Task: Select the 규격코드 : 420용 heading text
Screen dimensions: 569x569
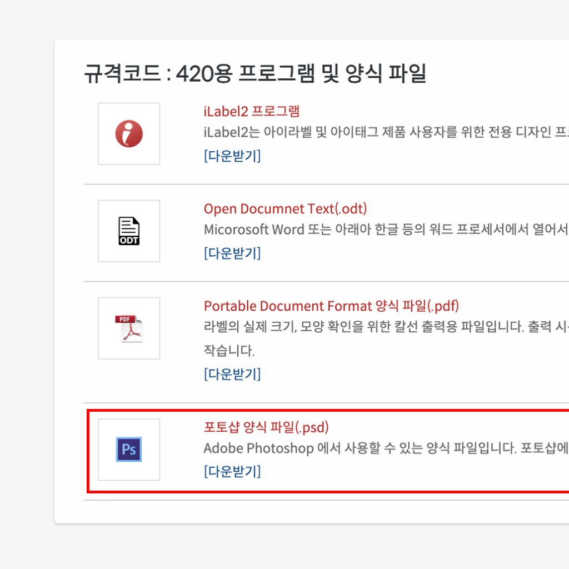Action: pyautogui.click(x=255, y=73)
